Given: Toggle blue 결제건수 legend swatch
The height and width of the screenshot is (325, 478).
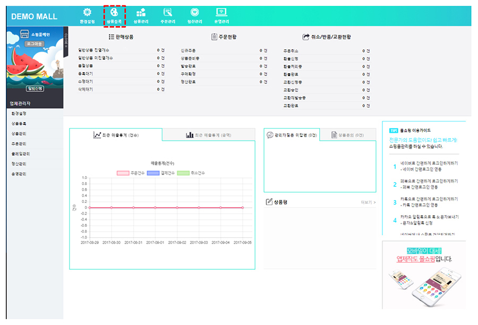Looking at the screenshot, I should (x=153, y=173).
